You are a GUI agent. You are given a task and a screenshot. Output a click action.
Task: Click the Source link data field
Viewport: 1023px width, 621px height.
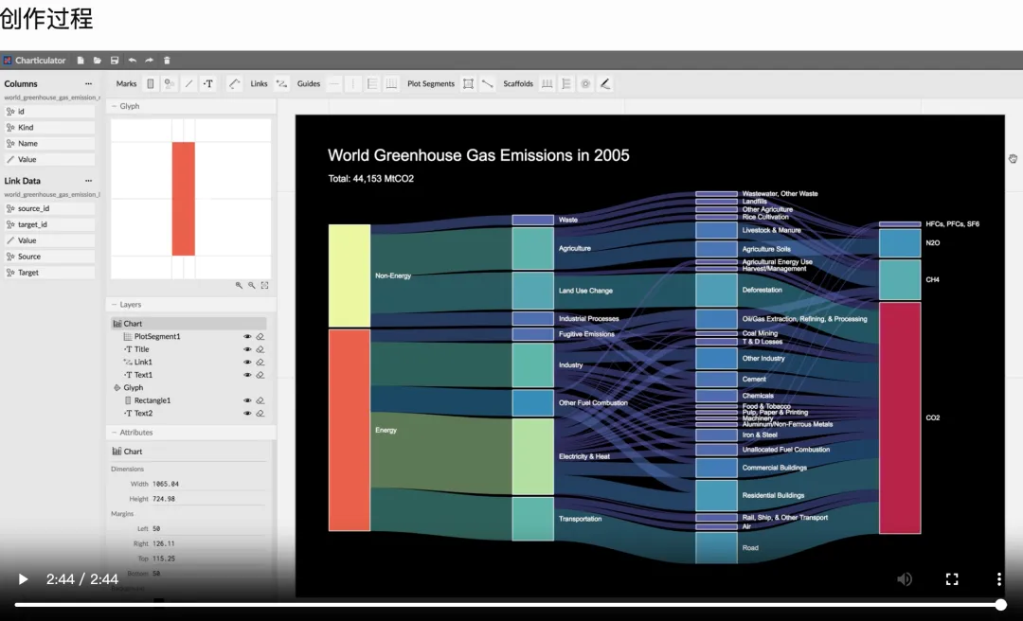point(49,257)
